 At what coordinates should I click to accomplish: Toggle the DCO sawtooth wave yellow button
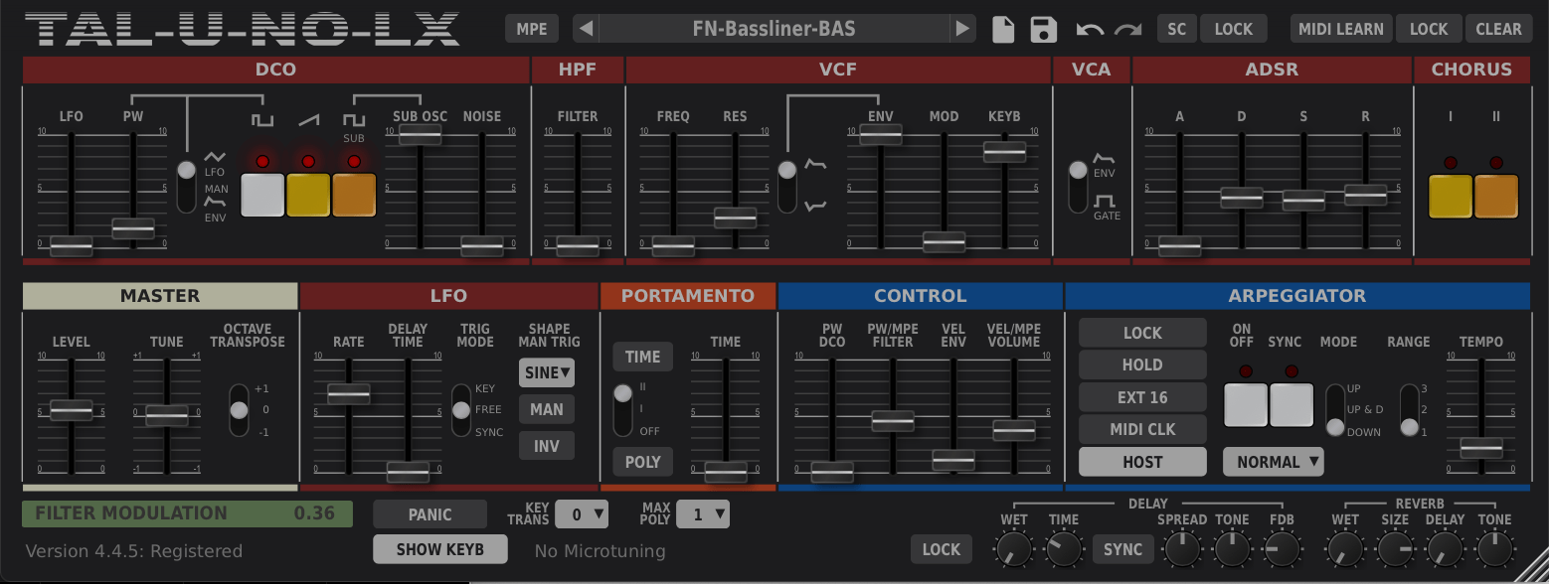pyautogui.click(x=308, y=195)
